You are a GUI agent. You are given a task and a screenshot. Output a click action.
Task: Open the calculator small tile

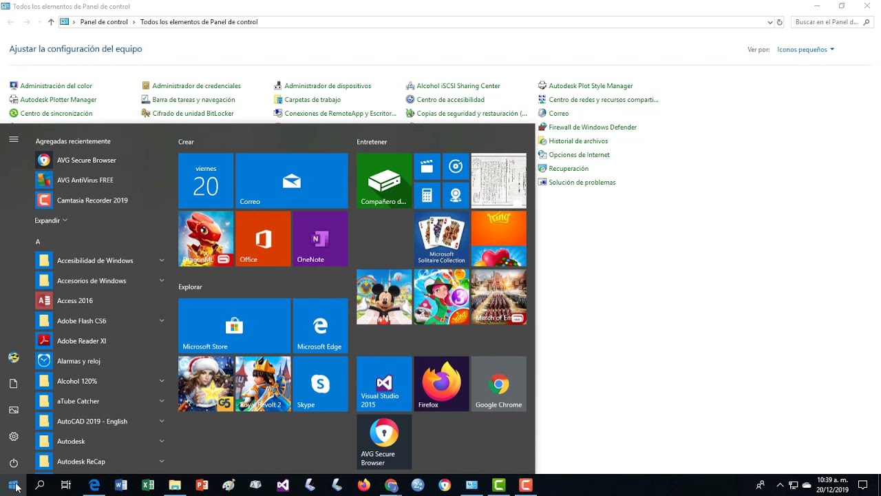[427, 195]
